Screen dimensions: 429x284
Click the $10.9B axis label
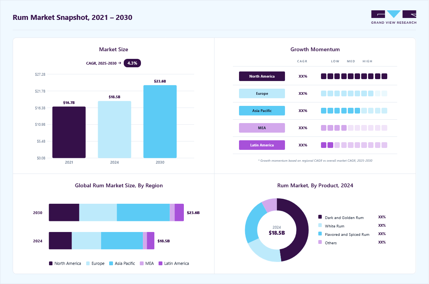pos(40,125)
